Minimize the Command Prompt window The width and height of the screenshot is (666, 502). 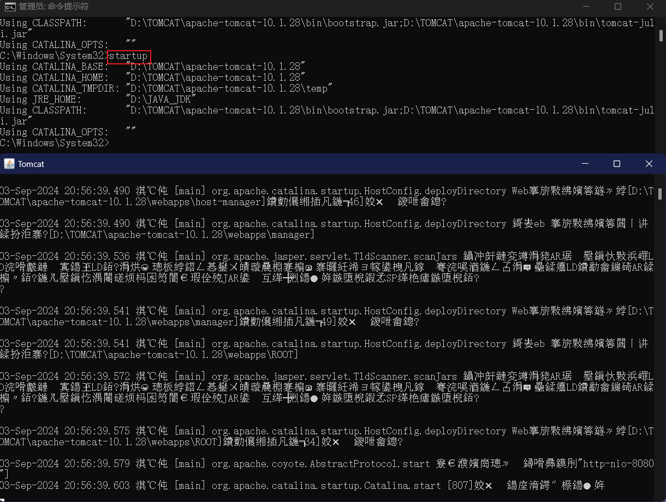tap(586, 7)
